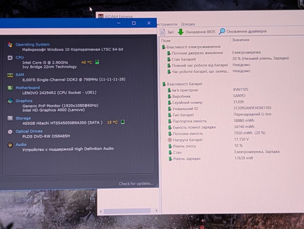Viewport: 304px width, 229px height.
Task: Open the Довідка menu in AIDA64
Action: pos(188,24)
